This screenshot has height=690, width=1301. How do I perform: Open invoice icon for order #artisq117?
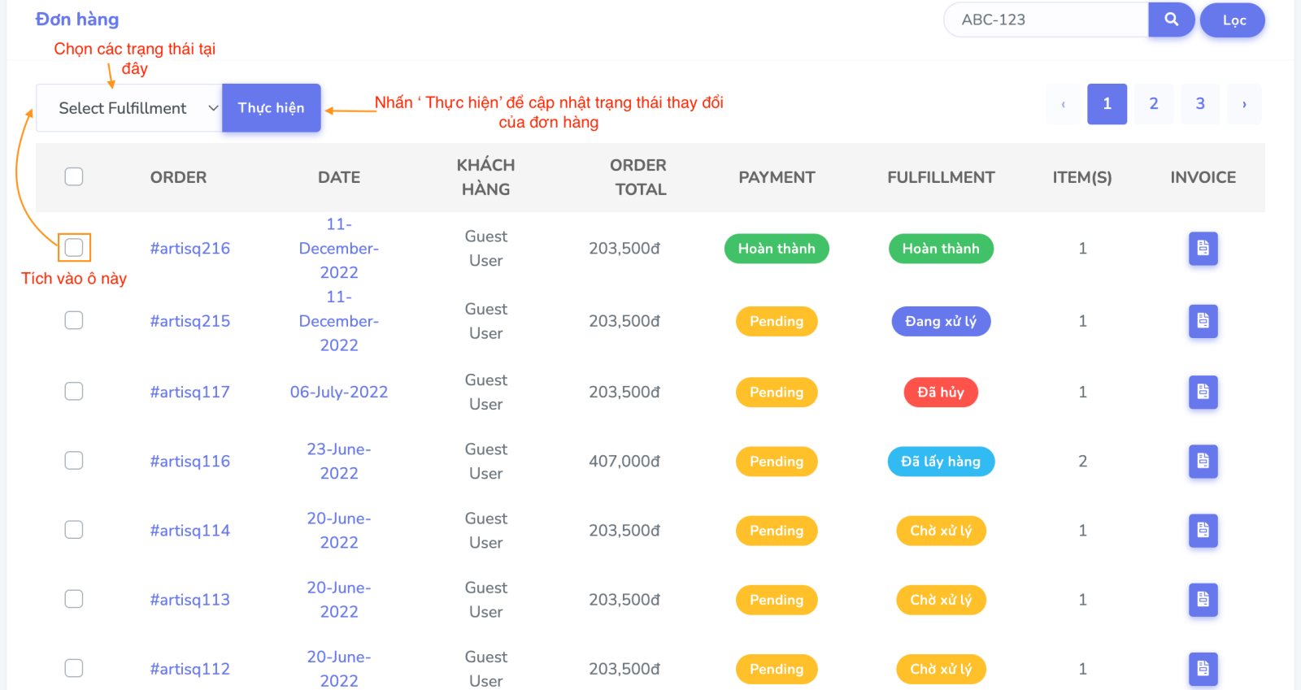pos(1203,392)
